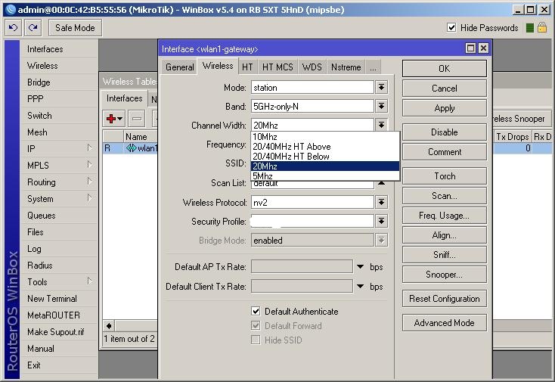Switch to the General tab
The height and width of the screenshot is (382, 555).
pyautogui.click(x=179, y=67)
